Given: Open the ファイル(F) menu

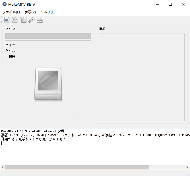Looking at the screenshot, I should [11, 12].
